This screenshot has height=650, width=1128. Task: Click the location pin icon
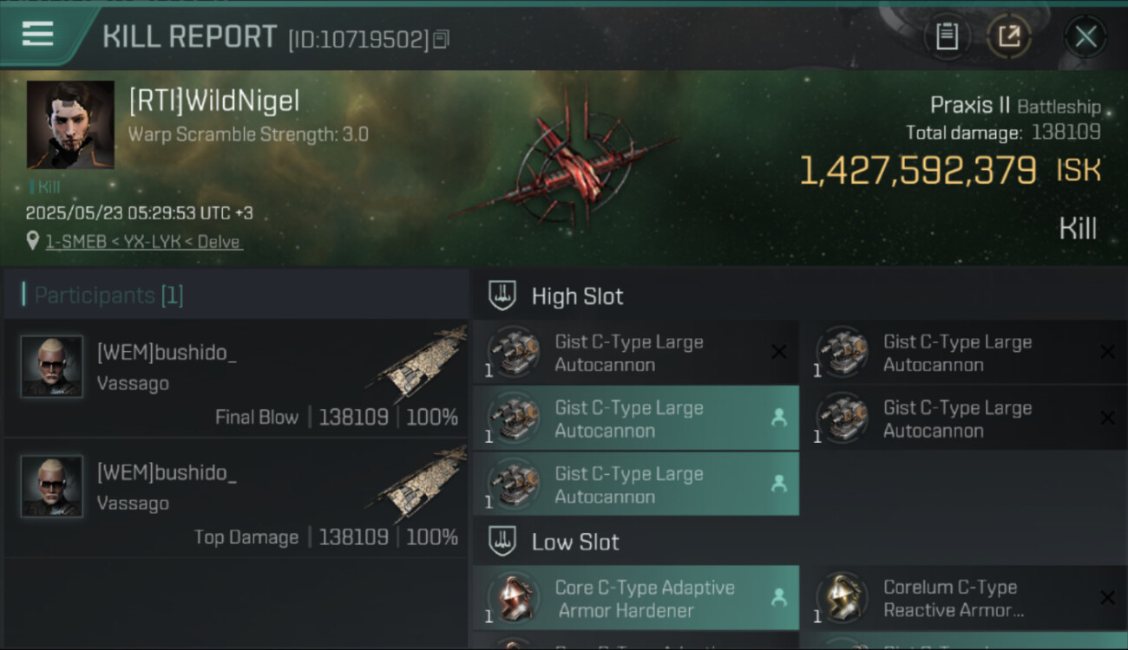pos(33,241)
